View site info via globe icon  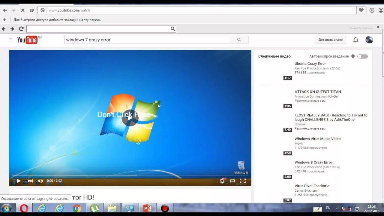[x=43, y=10]
